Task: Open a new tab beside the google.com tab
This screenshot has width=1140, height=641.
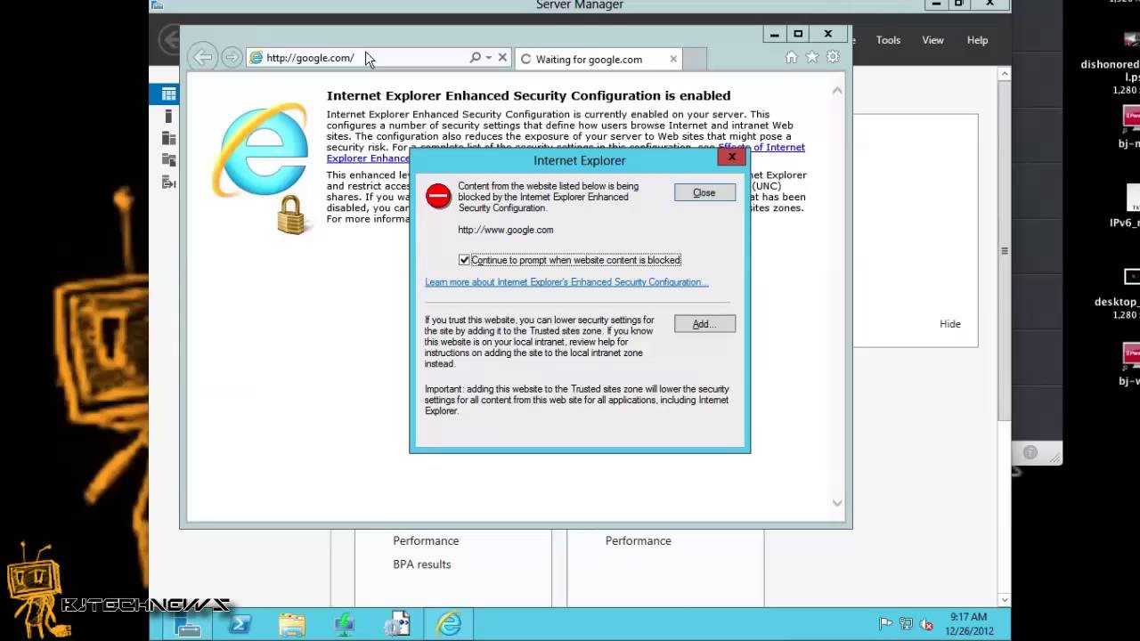Action: pos(695,59)
